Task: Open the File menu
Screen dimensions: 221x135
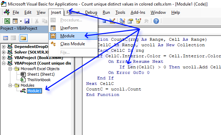Action: 16,12
